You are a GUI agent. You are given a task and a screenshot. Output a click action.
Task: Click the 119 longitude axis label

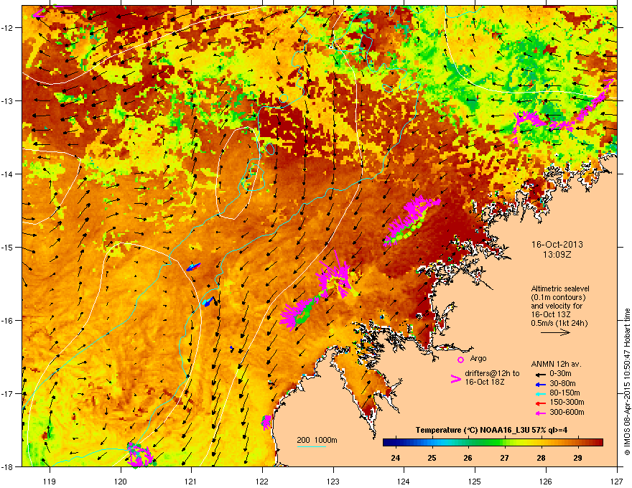[50, 481]
